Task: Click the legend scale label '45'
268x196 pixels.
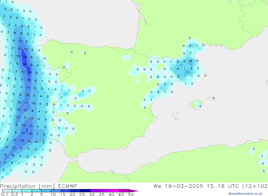Action: click(x=121, y=194)
